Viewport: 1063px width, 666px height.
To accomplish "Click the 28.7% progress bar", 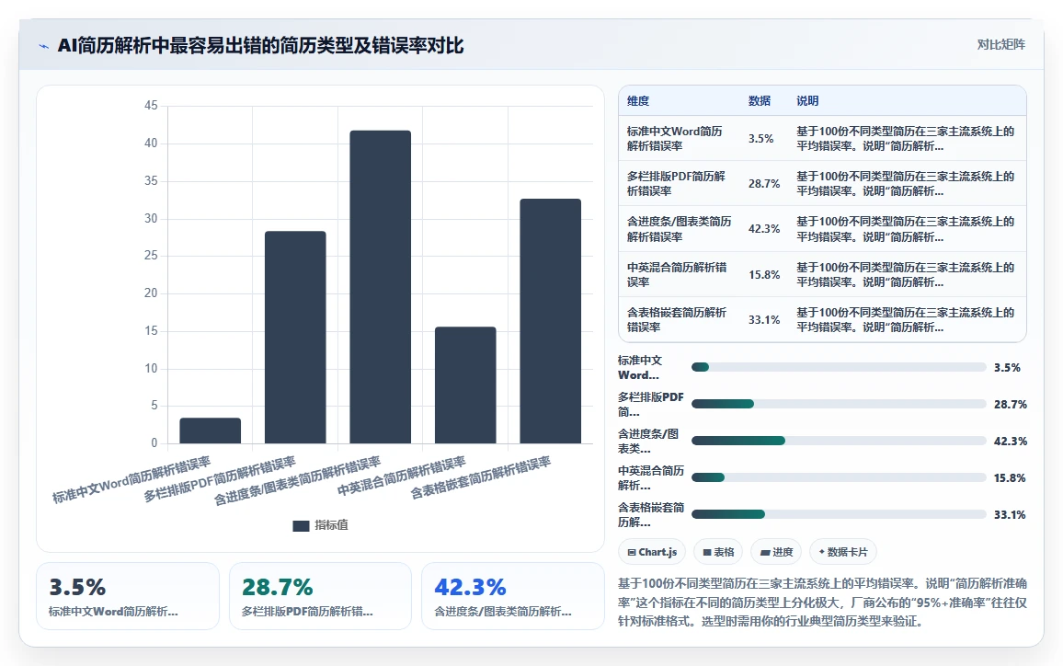I will click(x=839, y=404).
